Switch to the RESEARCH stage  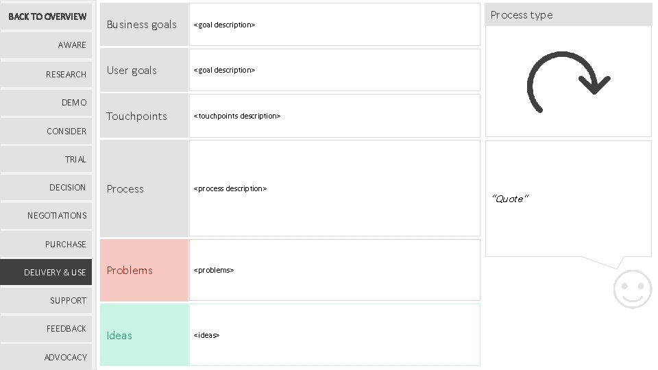[x=47, y=74]
